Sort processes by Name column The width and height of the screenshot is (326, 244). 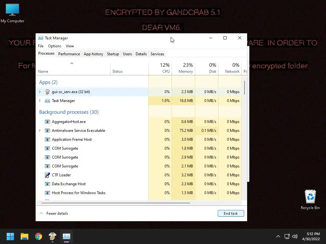[73, 69]
